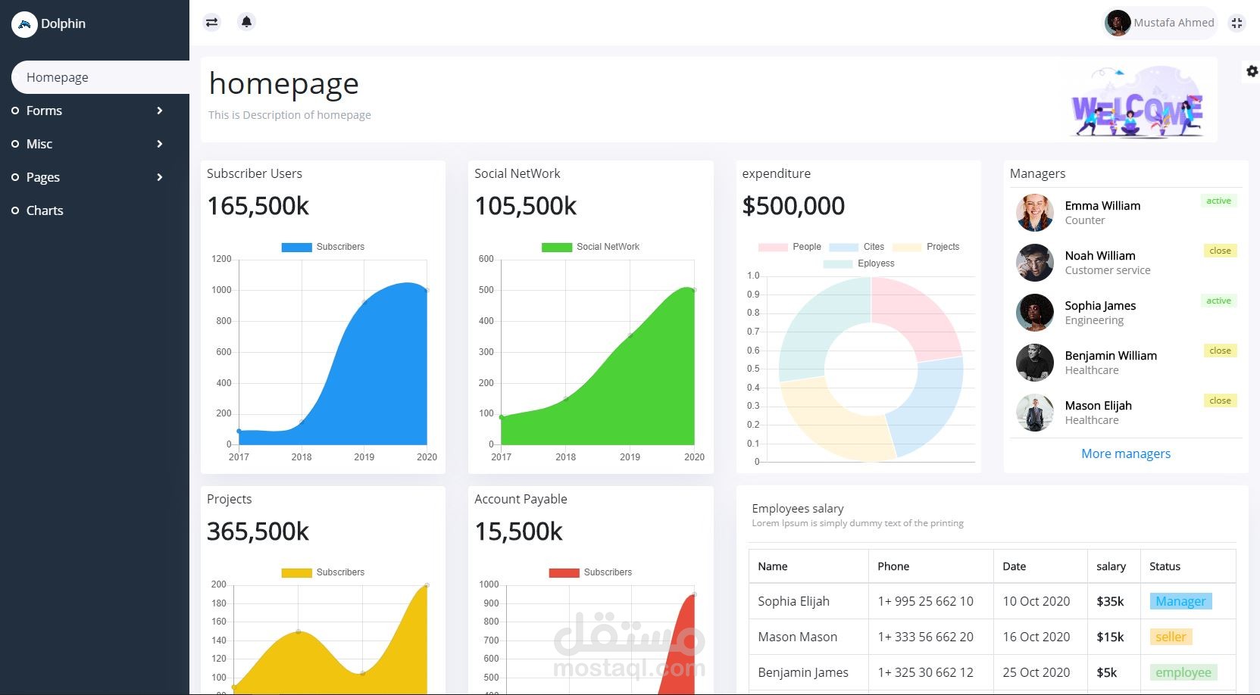1260x695 pixels.
Task: Click Benjamin James in salary table
Action: [x=803, y=672]
